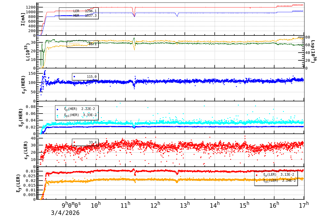Click the "0.06" tick on the ξy(HER) axis
The image size is (332, 221).
(x=31, y=114)
